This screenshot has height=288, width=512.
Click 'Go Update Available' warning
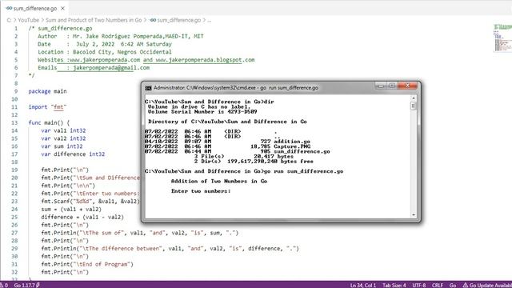[x=487, y=285]
